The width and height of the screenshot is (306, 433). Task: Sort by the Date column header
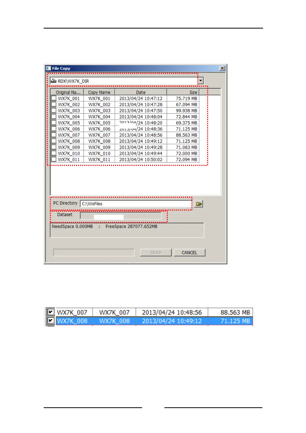point(141,92)
